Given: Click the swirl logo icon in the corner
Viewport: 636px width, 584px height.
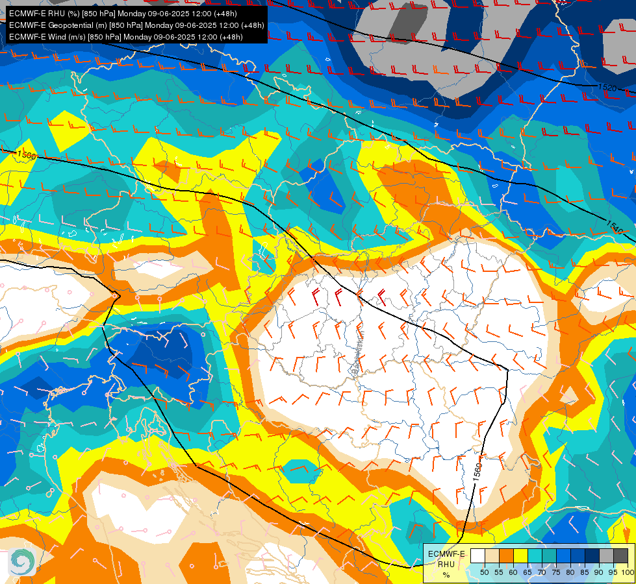Looking at the screenshot, I should (22, 562).
